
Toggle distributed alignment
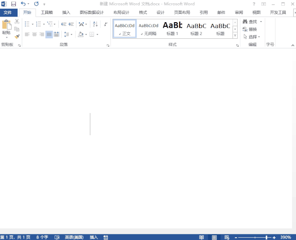[57, 35]
